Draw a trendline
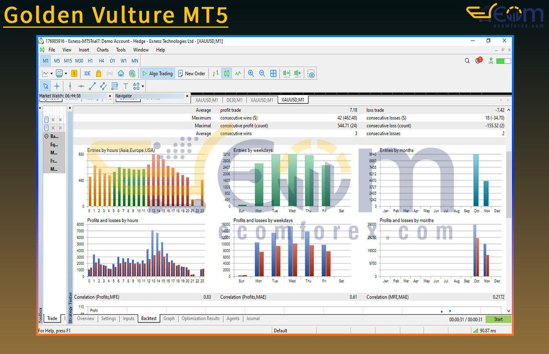This screenshot has width=549, height=354. point(93,86)
